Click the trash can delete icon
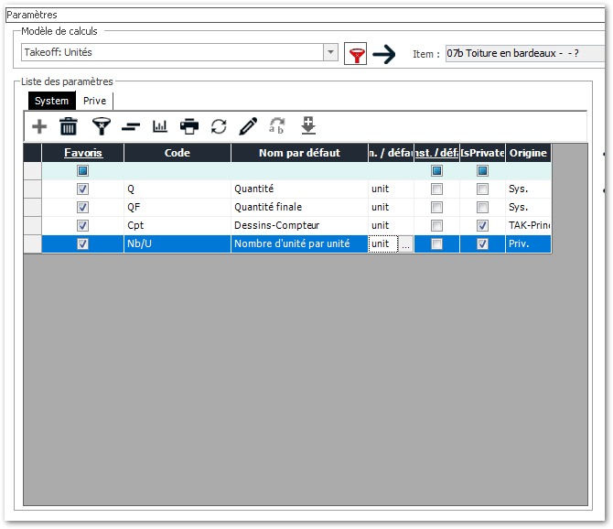Viewport: 613px width, 529px height. [69, 126]
